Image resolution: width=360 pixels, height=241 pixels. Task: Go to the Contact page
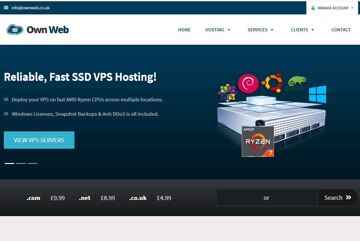tap(341, 30)
